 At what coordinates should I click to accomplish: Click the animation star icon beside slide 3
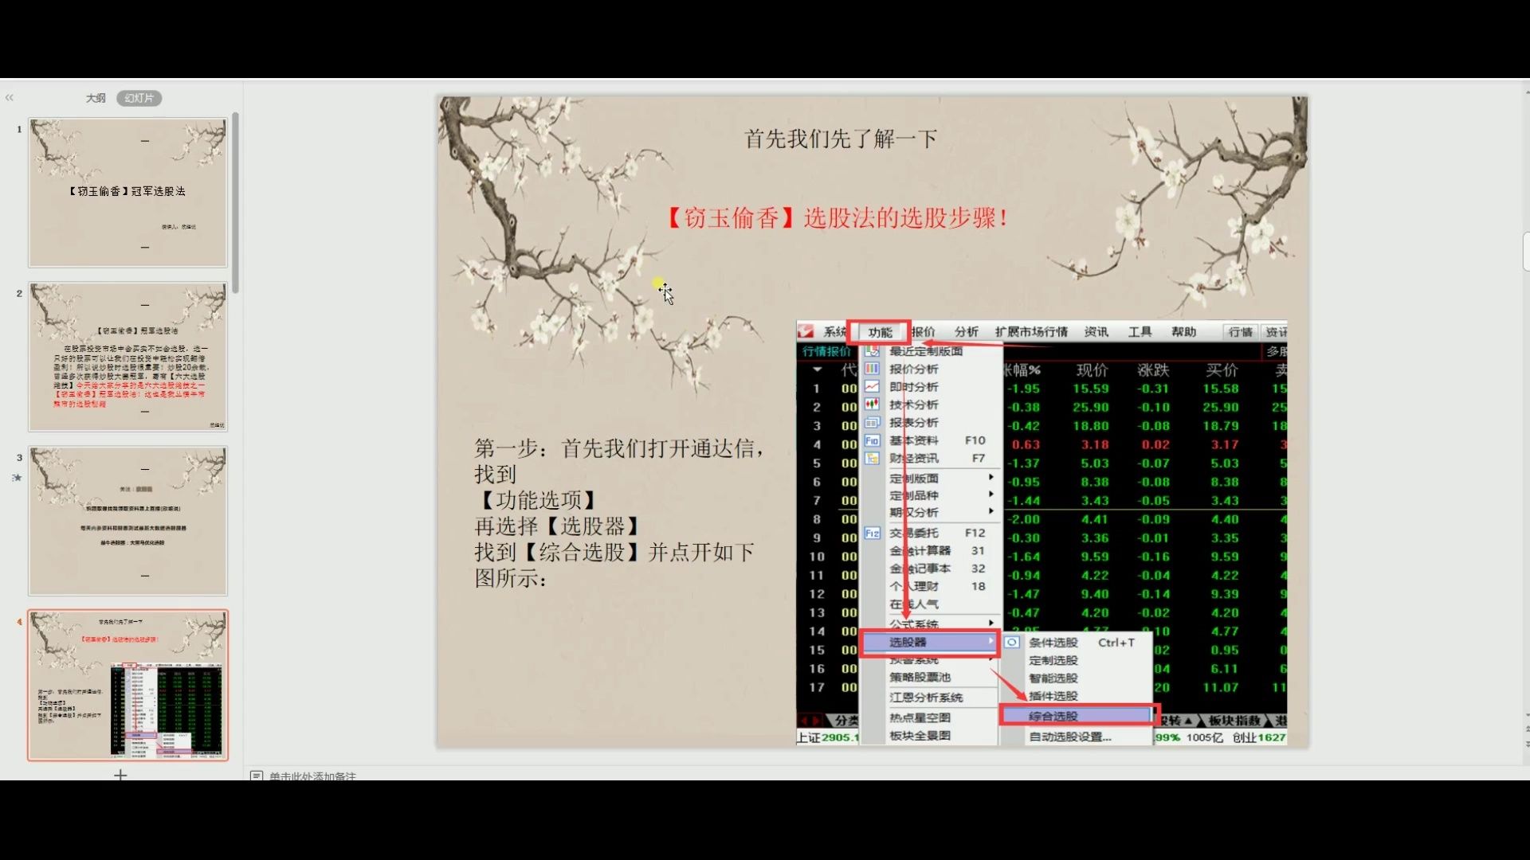click(17, 478)
